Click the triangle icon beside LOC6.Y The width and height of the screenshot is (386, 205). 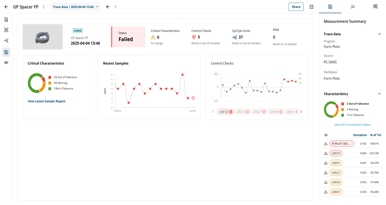click(326, 192)
